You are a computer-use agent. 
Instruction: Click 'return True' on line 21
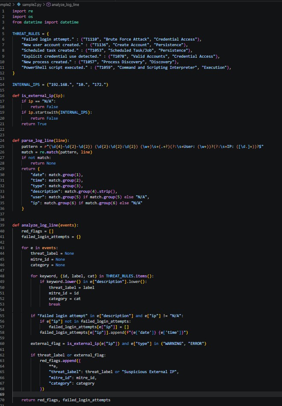34,124
